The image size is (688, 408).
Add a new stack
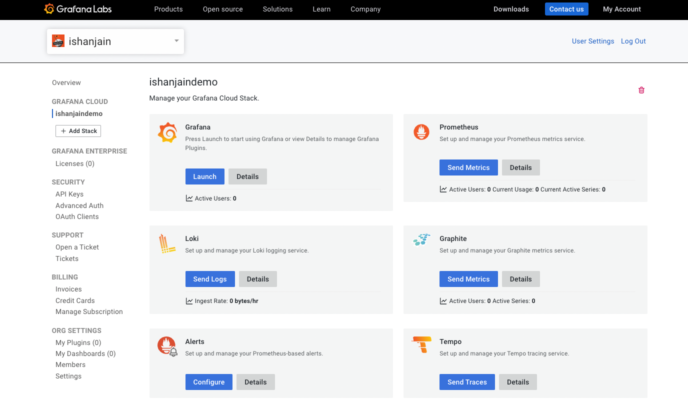click(78, 131)
